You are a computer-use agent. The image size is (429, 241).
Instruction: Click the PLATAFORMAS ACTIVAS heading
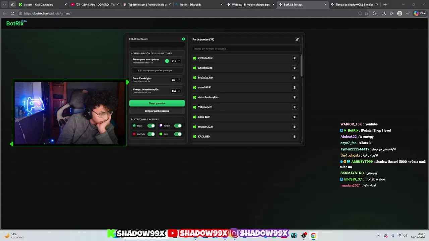tap(145, 119)
